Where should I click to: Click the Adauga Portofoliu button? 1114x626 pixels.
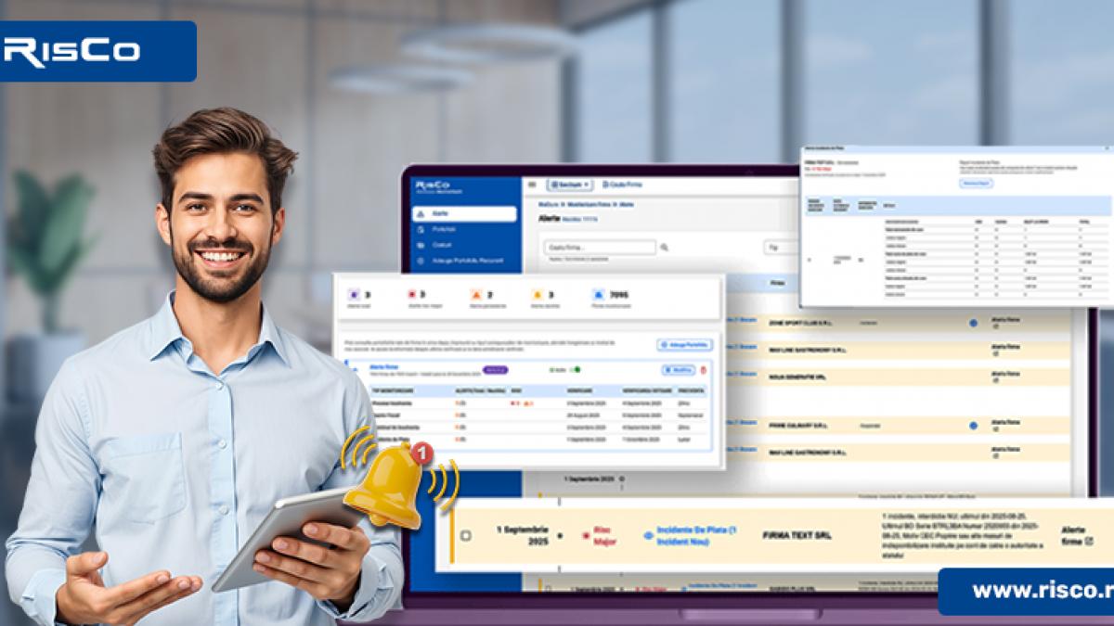pos(684,345)
